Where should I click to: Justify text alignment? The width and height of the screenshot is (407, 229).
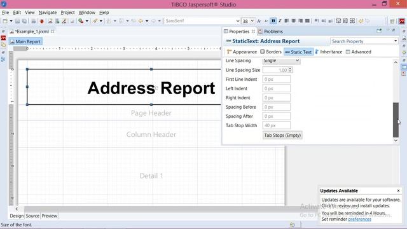click(x=307, y=21)
